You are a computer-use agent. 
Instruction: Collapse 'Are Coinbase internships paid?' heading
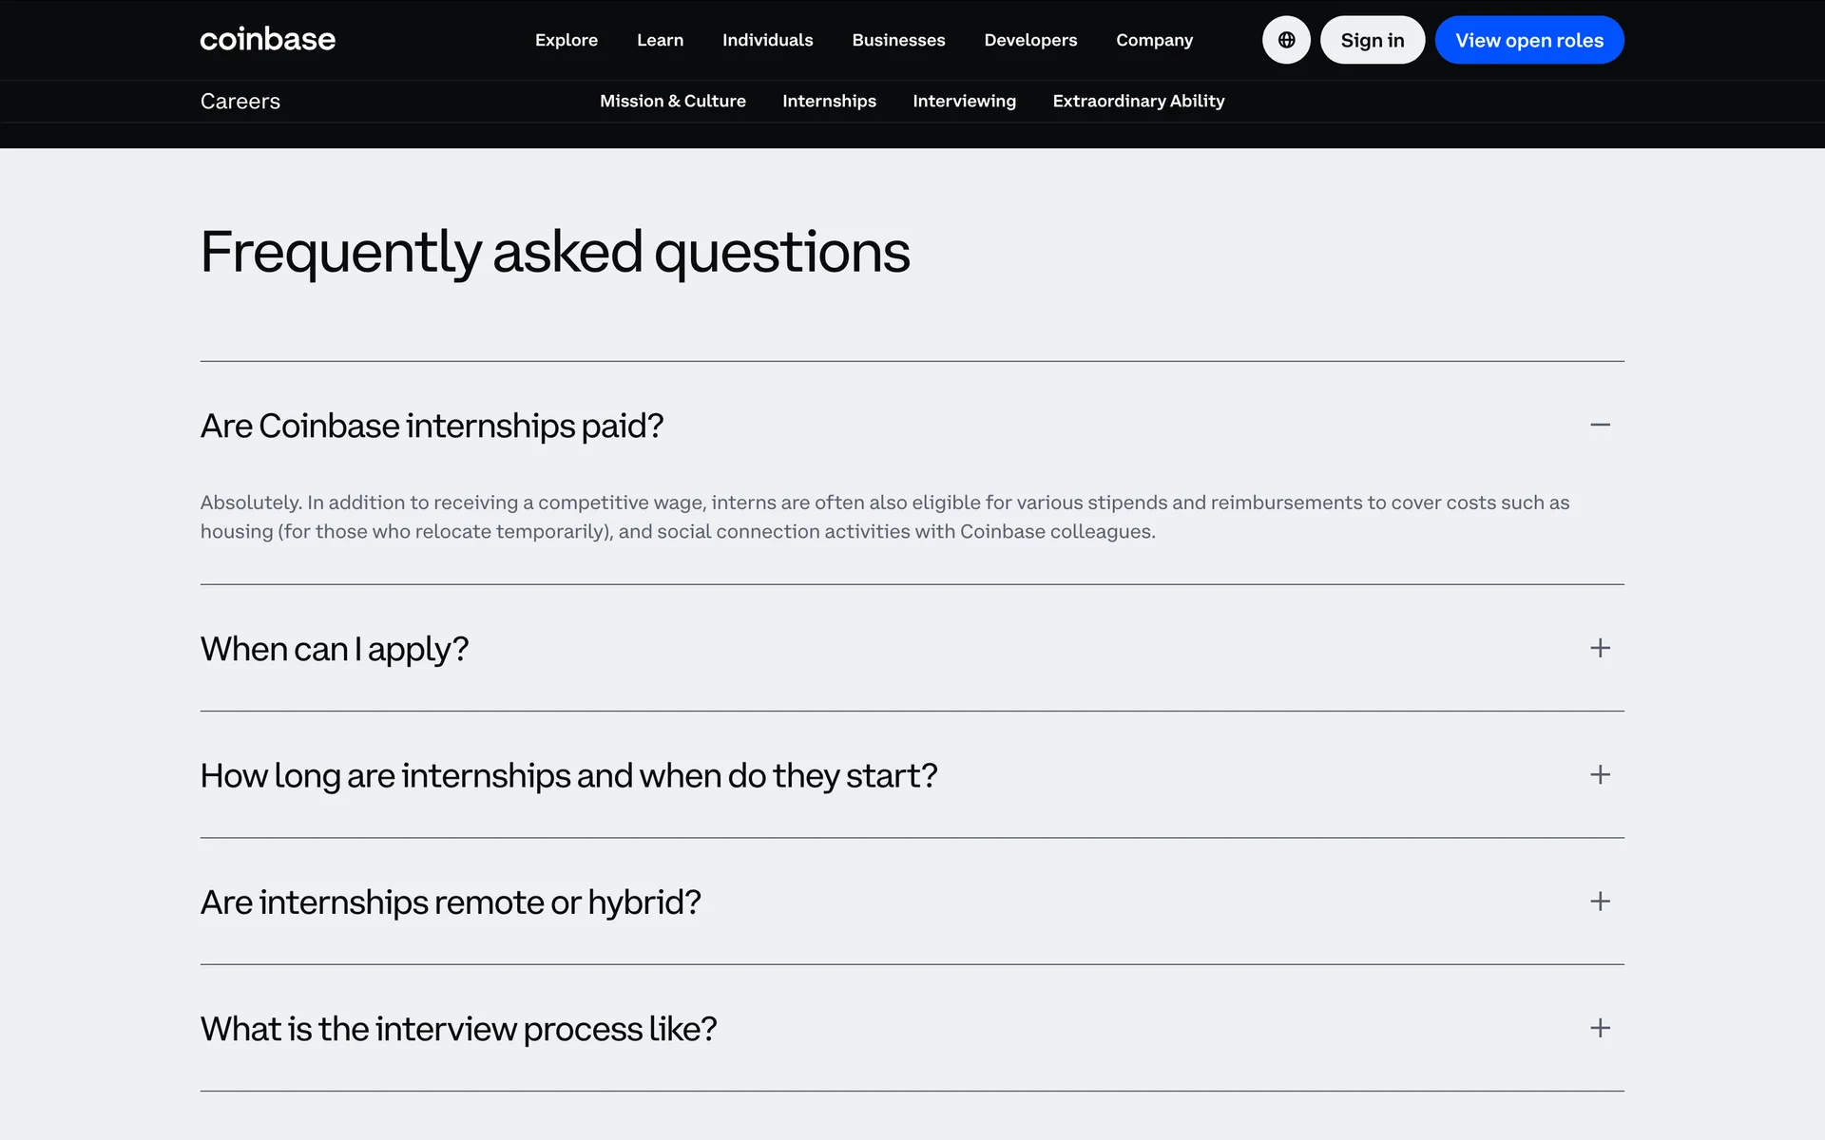(x=432, y=426)
